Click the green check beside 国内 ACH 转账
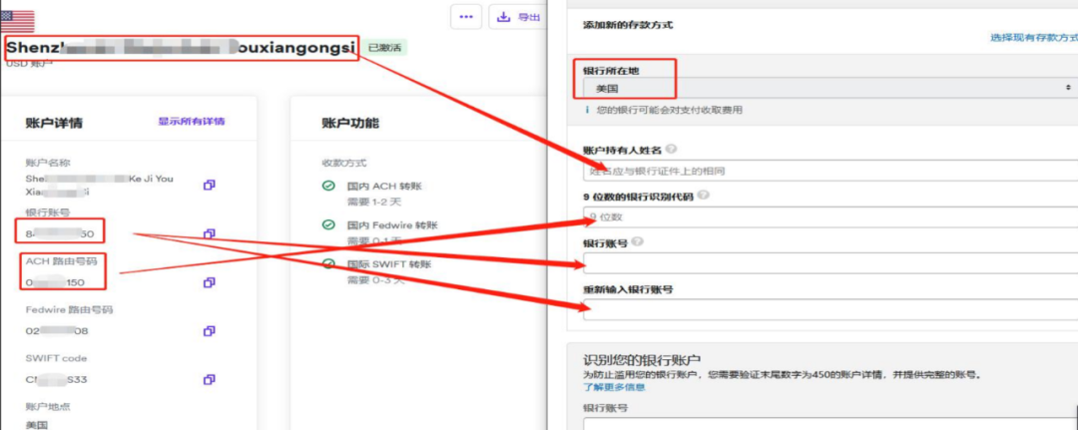This screenshot has height=430, width=1078. [x=328, y=186]
